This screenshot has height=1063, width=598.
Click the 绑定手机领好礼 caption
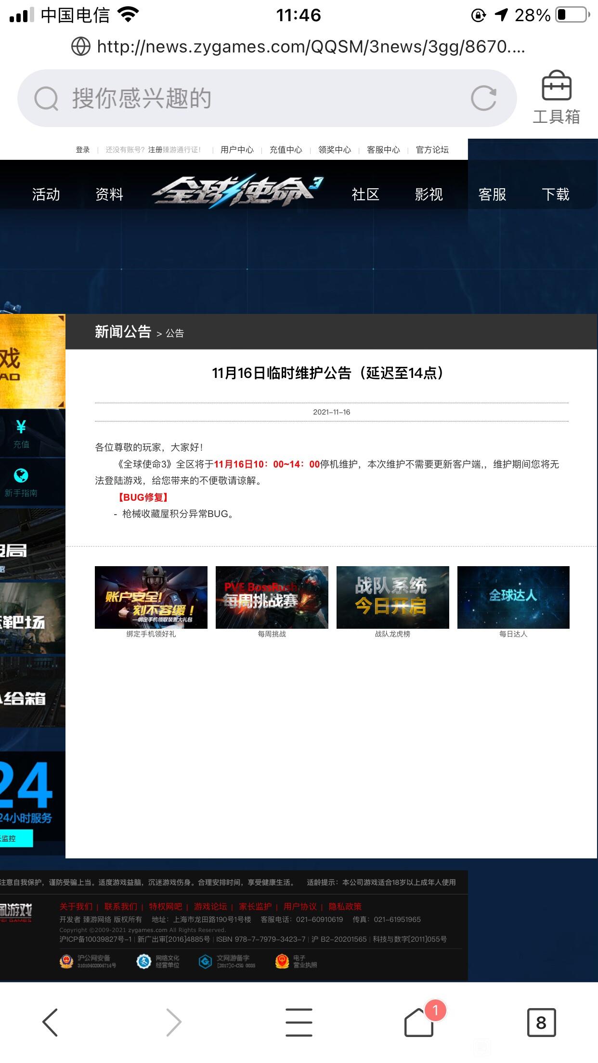151,634
